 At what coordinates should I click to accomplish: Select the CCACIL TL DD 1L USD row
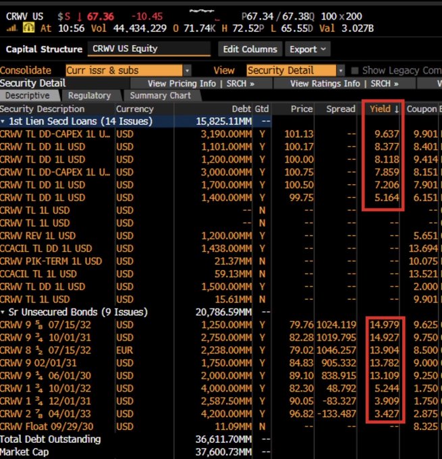(x=221, y=248)
